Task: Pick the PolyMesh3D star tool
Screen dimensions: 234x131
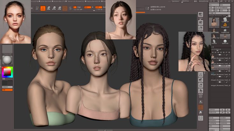Action: 225,31
